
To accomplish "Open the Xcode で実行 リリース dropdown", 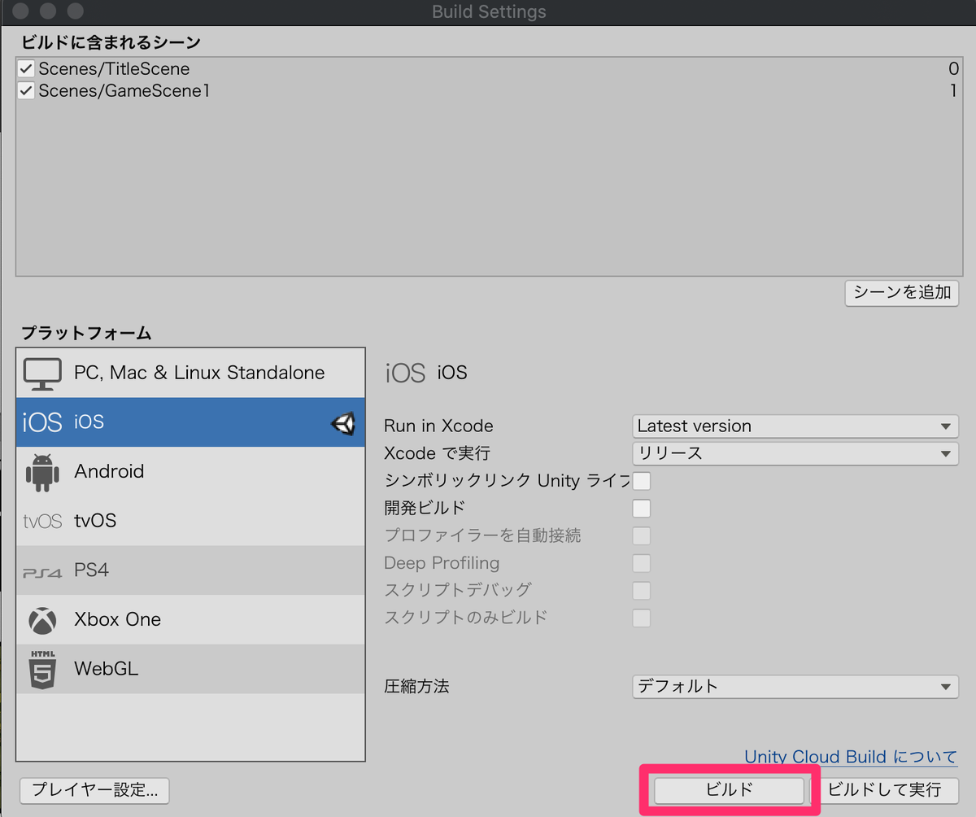I will pos(795,453).
